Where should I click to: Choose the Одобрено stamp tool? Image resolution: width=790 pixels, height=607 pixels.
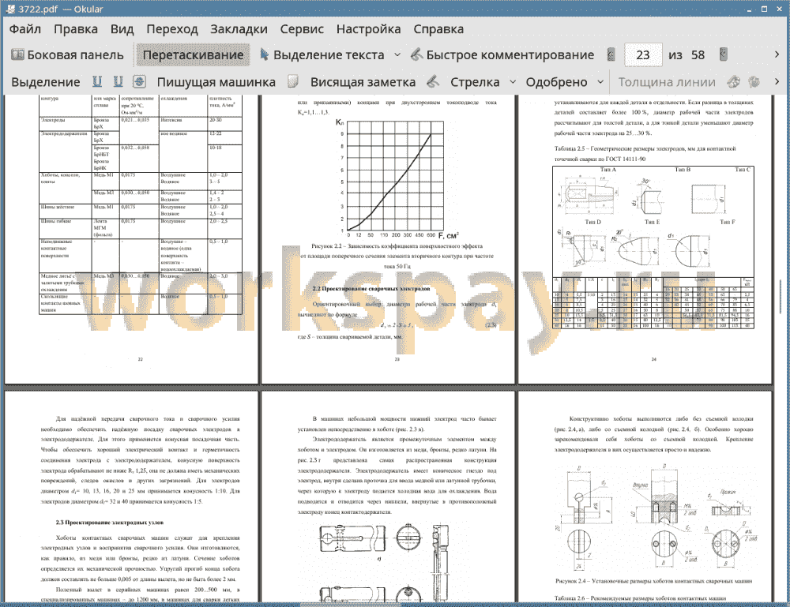(556, 82)
